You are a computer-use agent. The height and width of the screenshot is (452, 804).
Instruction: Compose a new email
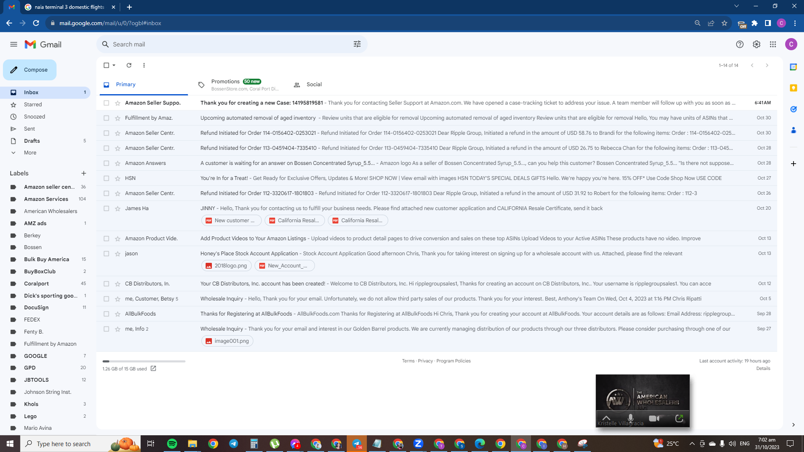click(x=30, y=70)
